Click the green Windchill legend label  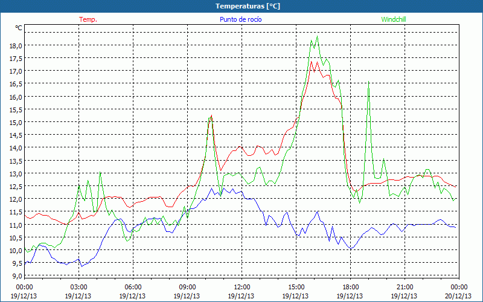point(395,19)
